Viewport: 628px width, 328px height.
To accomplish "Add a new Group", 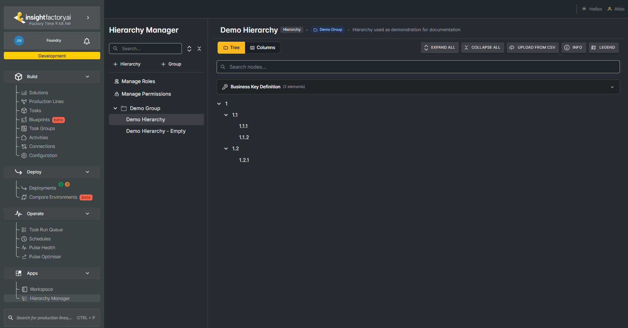I will tap(171, 64).
